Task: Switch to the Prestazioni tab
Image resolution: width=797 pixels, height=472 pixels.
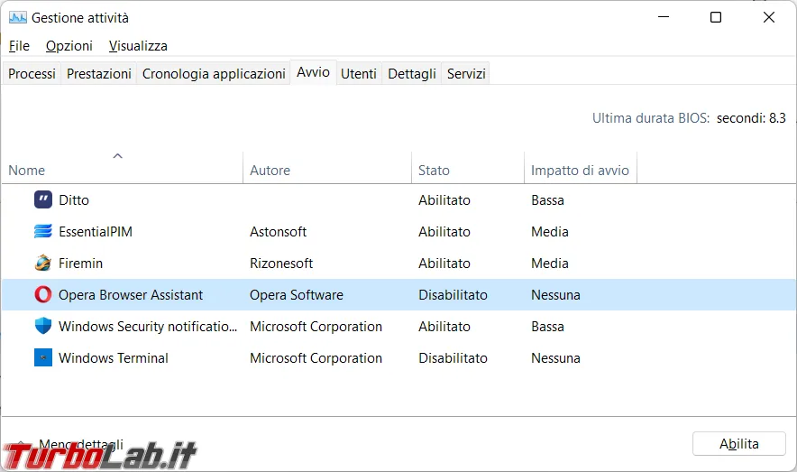Action: (x=99, y=74)
